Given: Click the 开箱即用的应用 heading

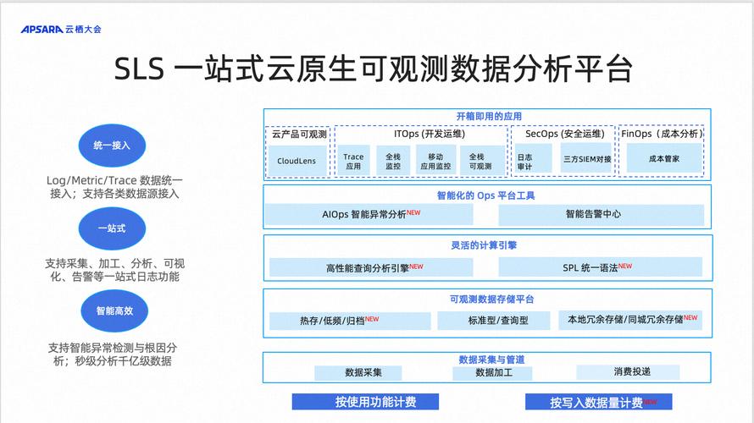Looking at the screenshot, I should click(489, 116).
